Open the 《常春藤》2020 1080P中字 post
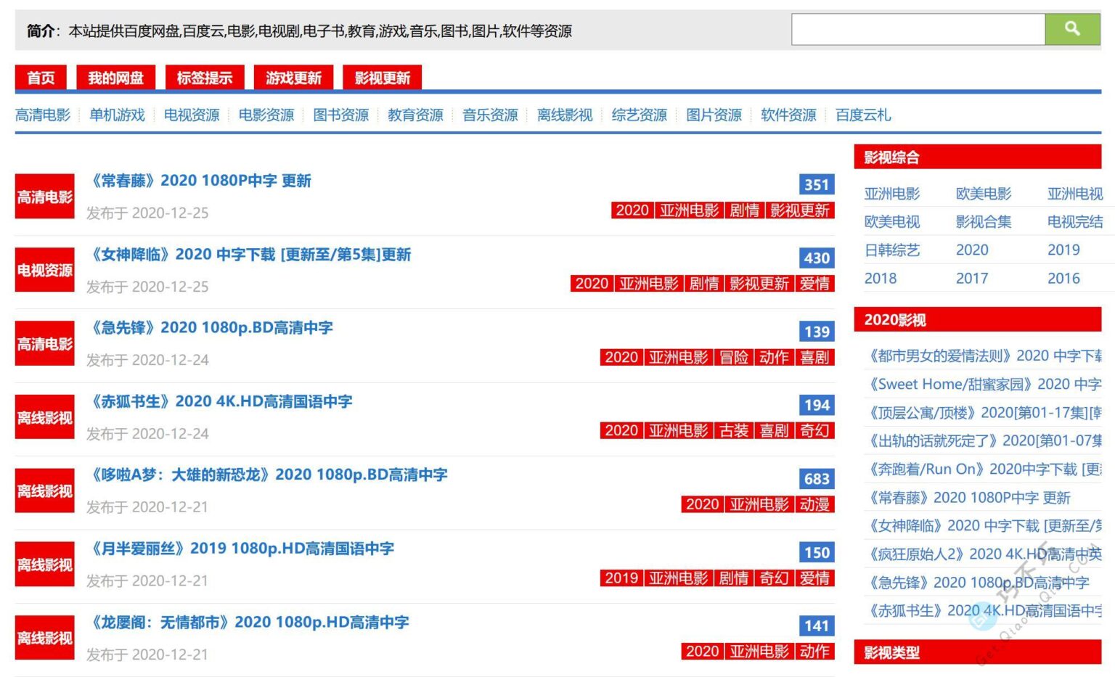 (x=201, y=181)
